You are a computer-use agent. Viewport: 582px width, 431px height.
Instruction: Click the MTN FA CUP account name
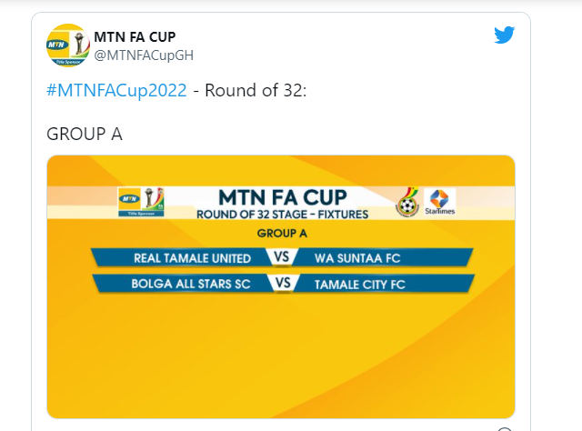coord(135,36)
